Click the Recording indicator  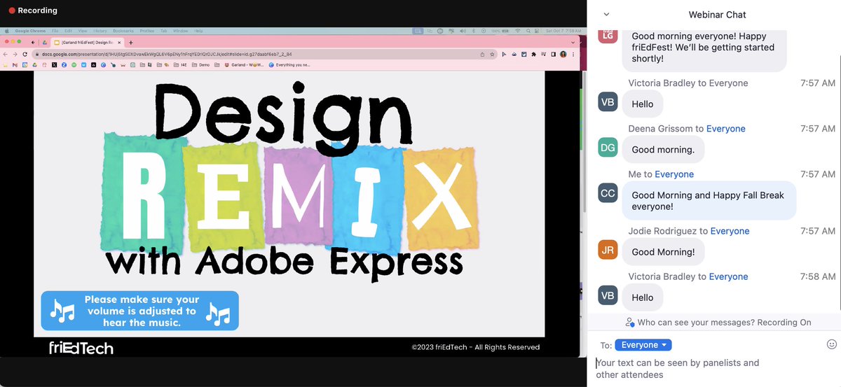[33, 10]
